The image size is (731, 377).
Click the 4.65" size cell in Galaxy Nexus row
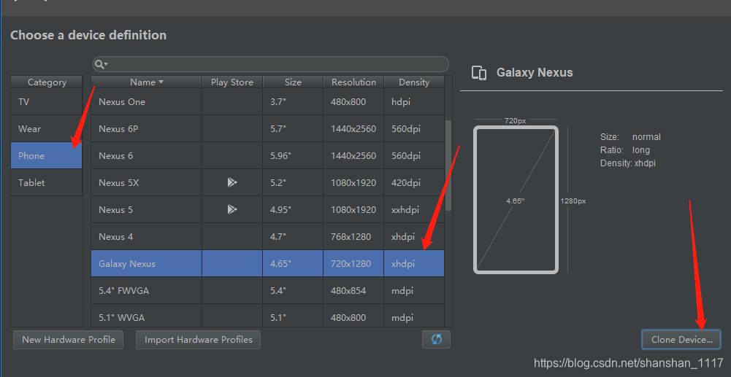pyautogui.click(x=293, y=263)
